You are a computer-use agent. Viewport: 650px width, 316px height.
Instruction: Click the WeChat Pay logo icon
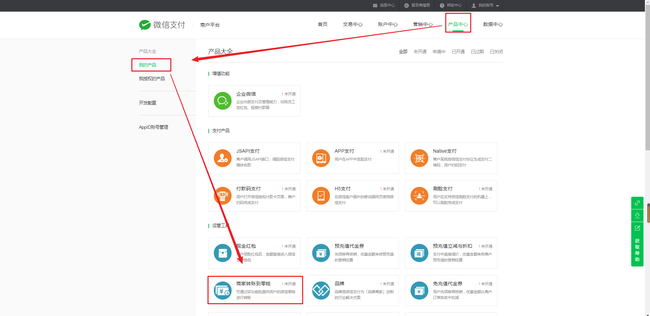[145, 25]
